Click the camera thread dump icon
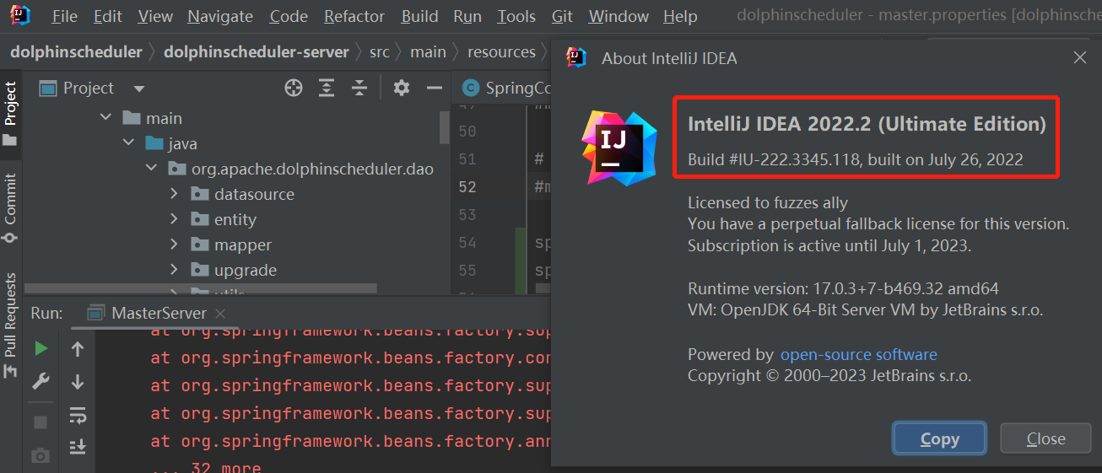Image resolution: width=1102 pixels, height=473 pixels. tap(41, 455)
